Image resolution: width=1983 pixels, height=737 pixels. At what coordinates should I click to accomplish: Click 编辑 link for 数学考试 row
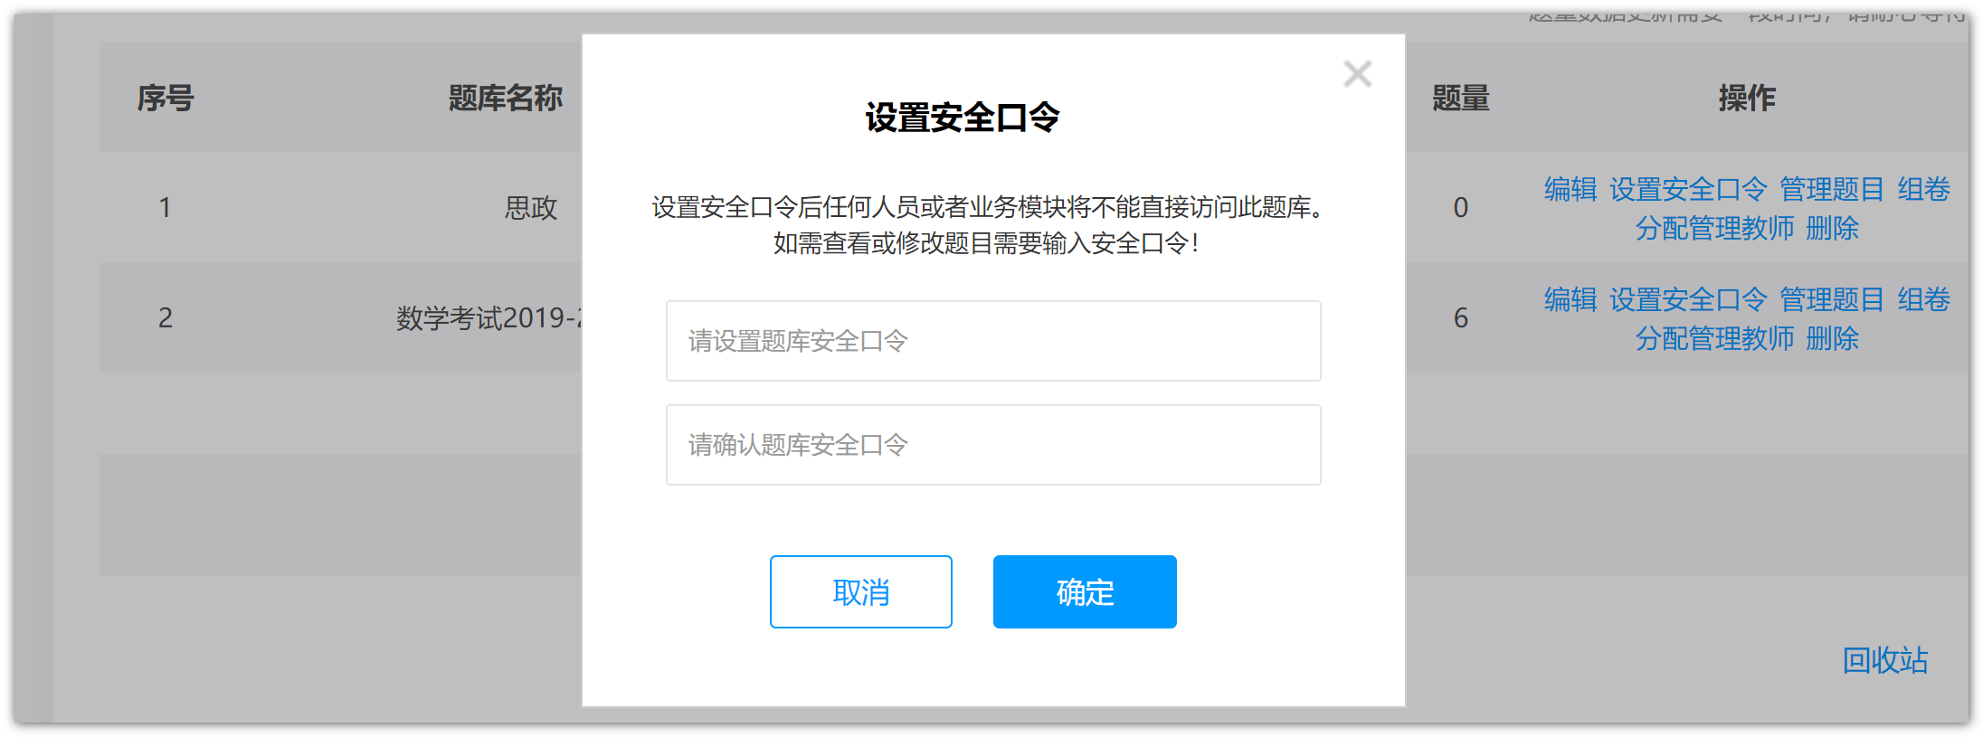click(x=1570, y=300)
